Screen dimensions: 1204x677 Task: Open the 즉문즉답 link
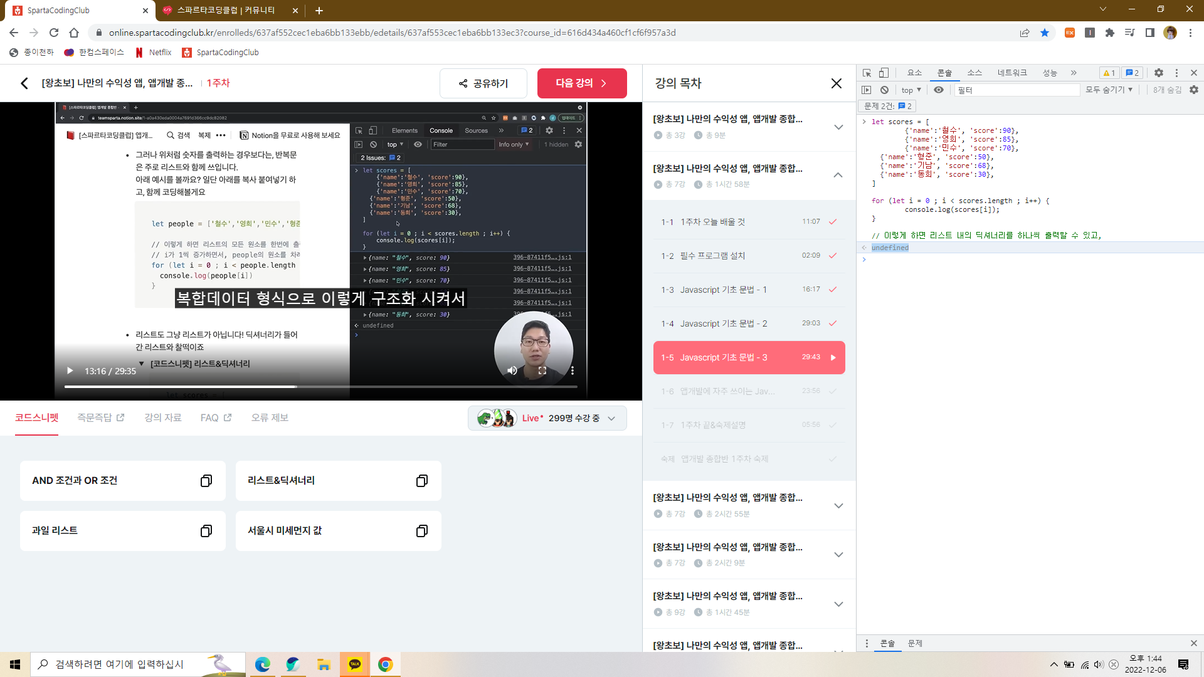click(101, 417)
